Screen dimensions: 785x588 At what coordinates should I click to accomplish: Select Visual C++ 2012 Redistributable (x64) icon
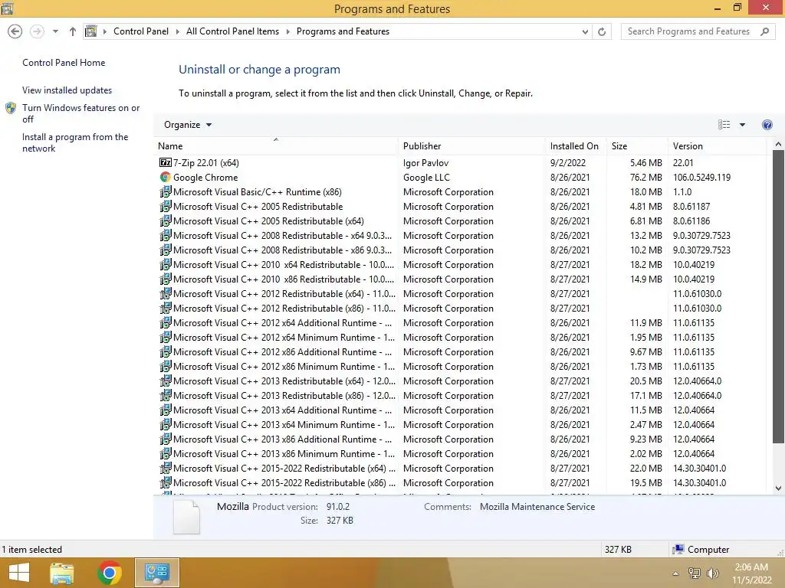pos(166,293)
